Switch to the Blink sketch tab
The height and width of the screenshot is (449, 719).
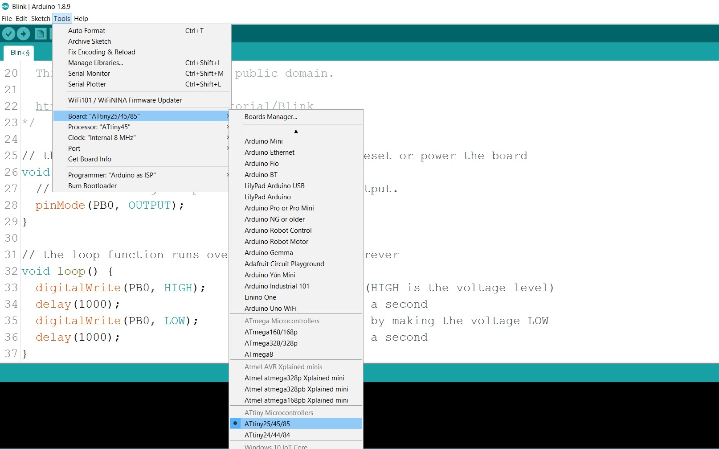pyautogui.click(x=19, y=53)
